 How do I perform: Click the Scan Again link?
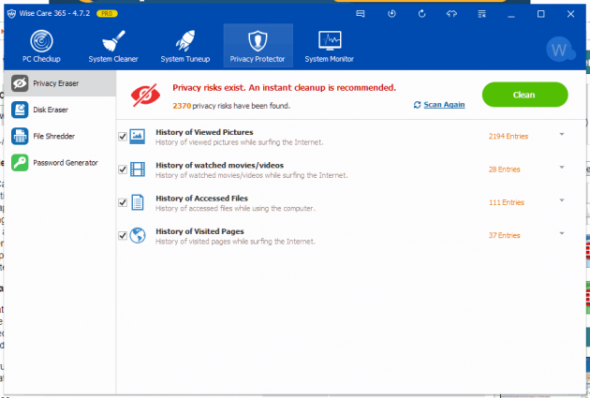(438, 105)
